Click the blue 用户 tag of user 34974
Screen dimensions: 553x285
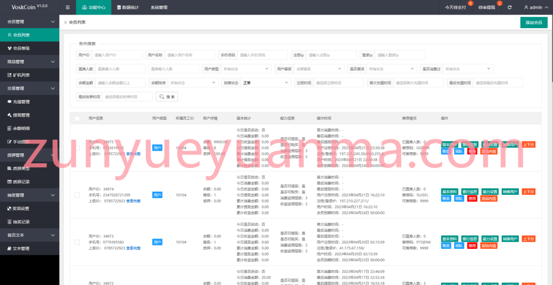point(157,195)
